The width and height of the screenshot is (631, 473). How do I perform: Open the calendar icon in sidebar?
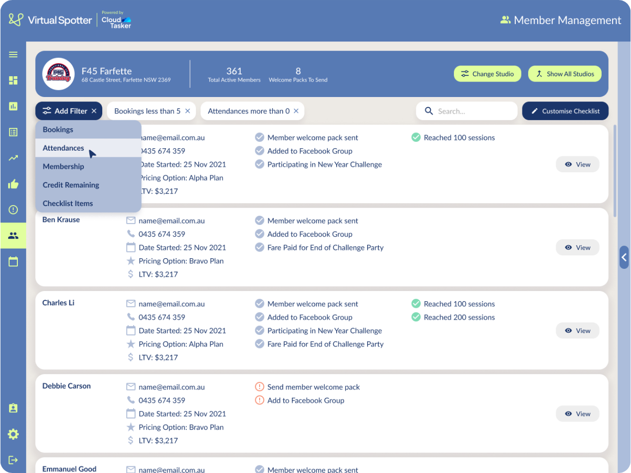pyautogui.click(x=13, y=262)
